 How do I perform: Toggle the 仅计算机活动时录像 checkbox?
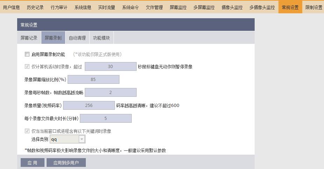point(27,67)
